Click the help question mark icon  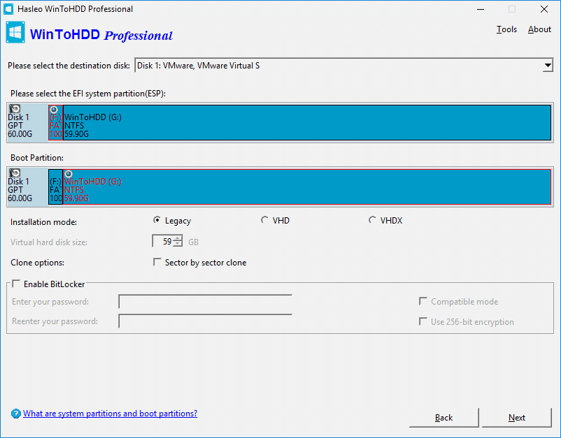[15, 414]
